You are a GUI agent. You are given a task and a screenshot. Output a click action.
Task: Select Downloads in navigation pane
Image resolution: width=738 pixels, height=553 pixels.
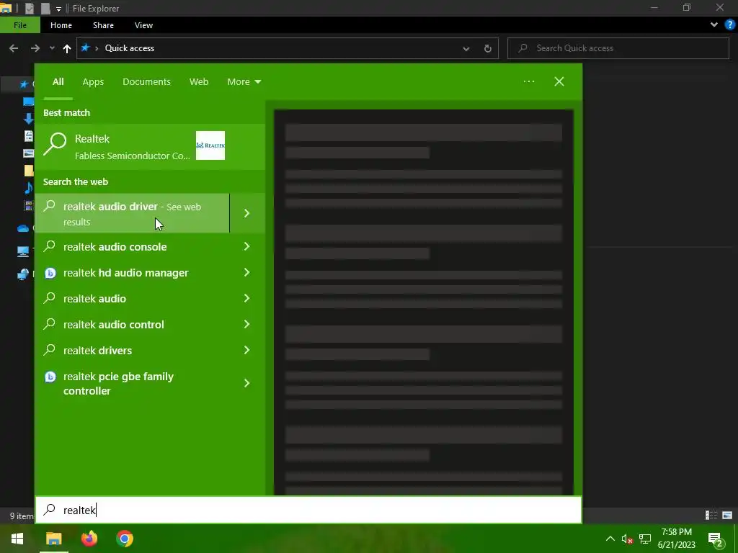28,119
